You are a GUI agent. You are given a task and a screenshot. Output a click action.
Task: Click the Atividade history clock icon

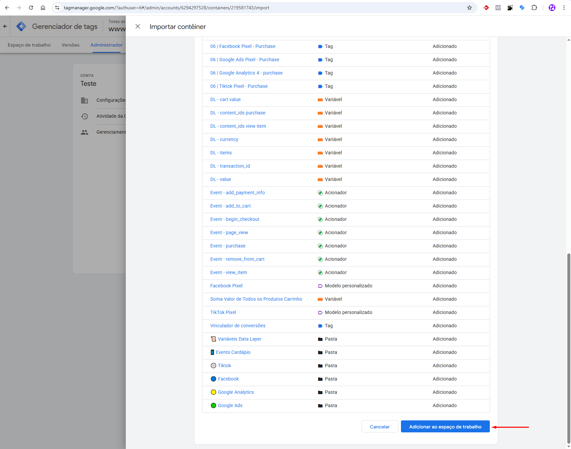(x=85, y=116)
